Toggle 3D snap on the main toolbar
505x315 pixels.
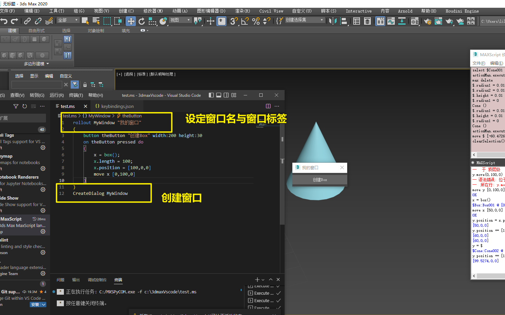234,21
